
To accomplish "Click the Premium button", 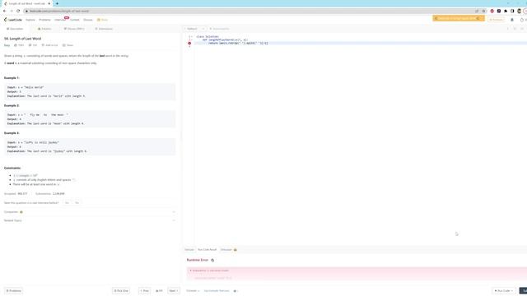I will click(496, 20).
